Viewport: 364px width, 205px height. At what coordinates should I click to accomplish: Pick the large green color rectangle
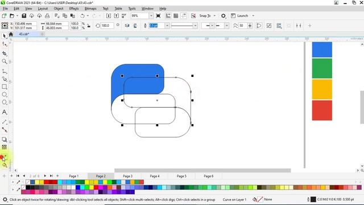(322, 68)
